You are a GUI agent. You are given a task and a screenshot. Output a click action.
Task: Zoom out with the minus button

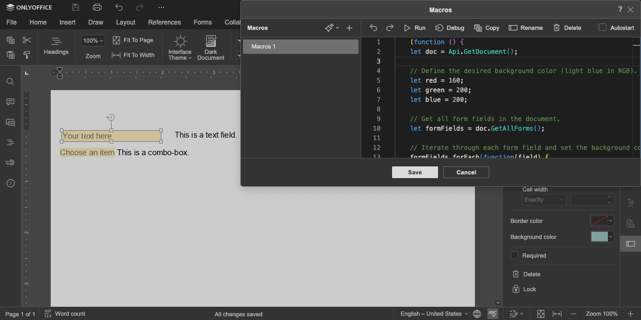tap(574, 314)
